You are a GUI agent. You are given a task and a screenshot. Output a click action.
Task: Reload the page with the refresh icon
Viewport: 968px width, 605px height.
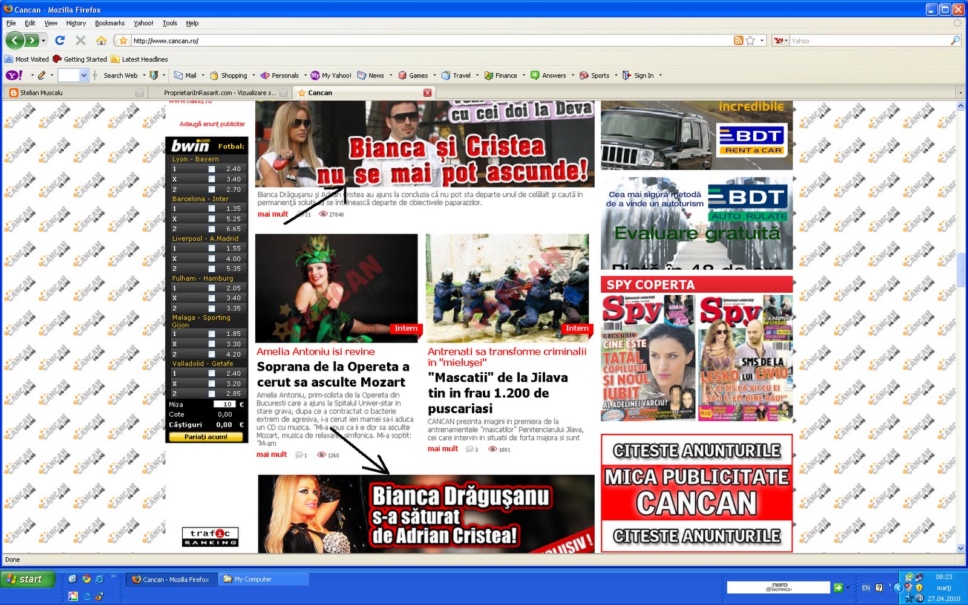pos(59,41)
